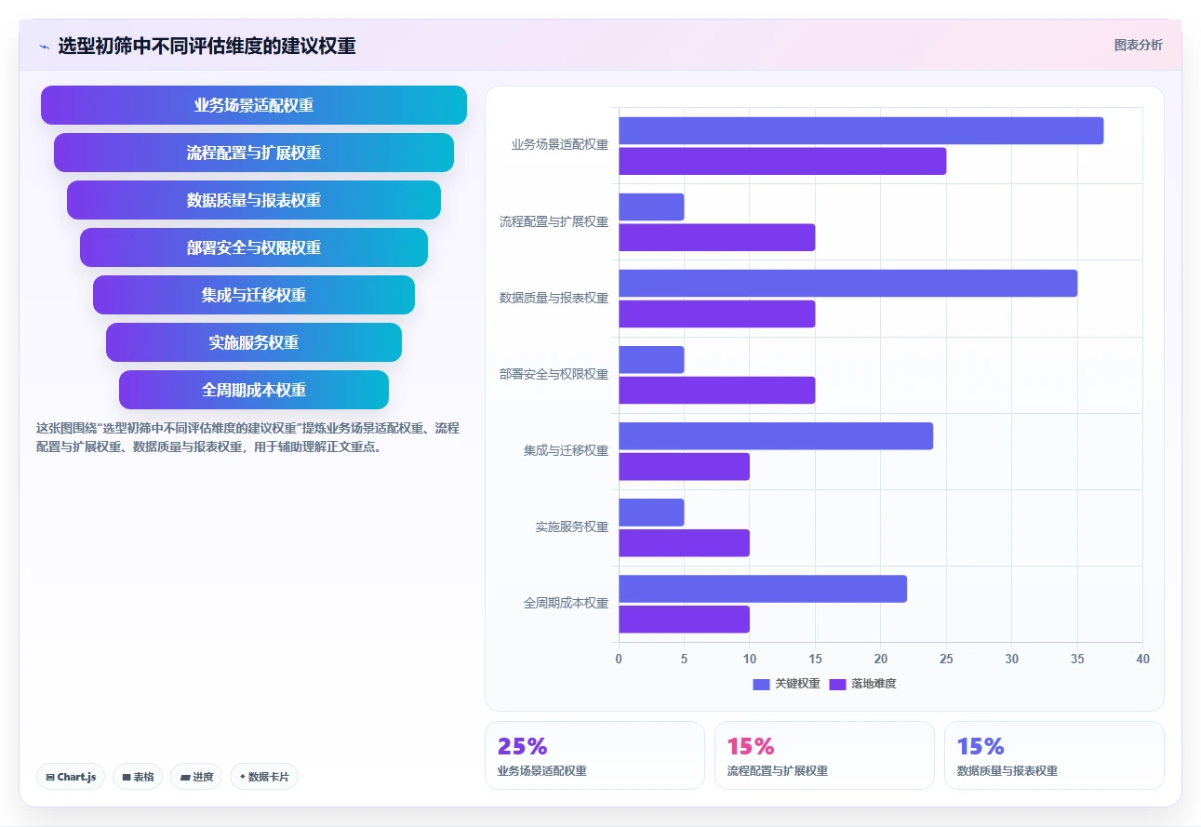Click the 数据卡片 tag chip
1201x827 pixels.
click(x=264, y=777)
